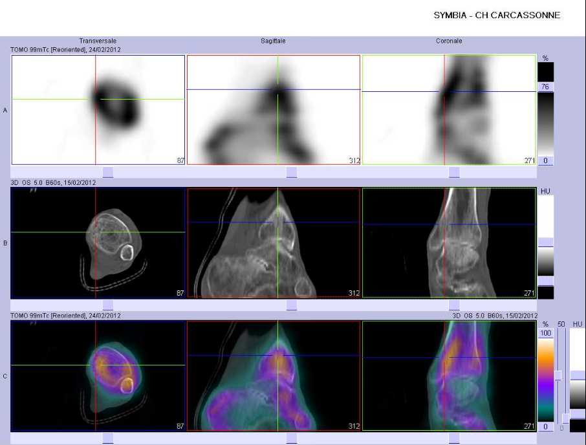The image size is (586, 445).
Task: Click the slice slider thumb under row C transversal
Action: pos(108,439)
